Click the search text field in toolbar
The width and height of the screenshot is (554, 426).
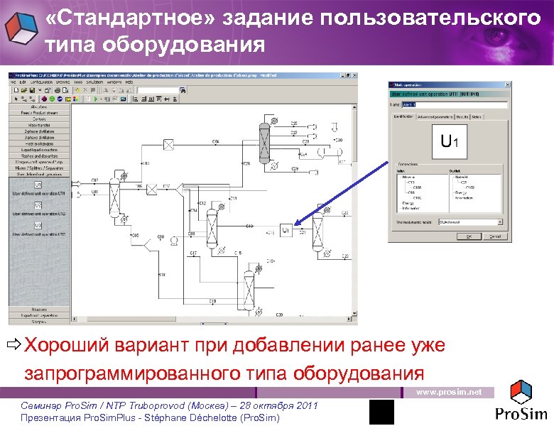pyautogui.click(x=158, y=90)
